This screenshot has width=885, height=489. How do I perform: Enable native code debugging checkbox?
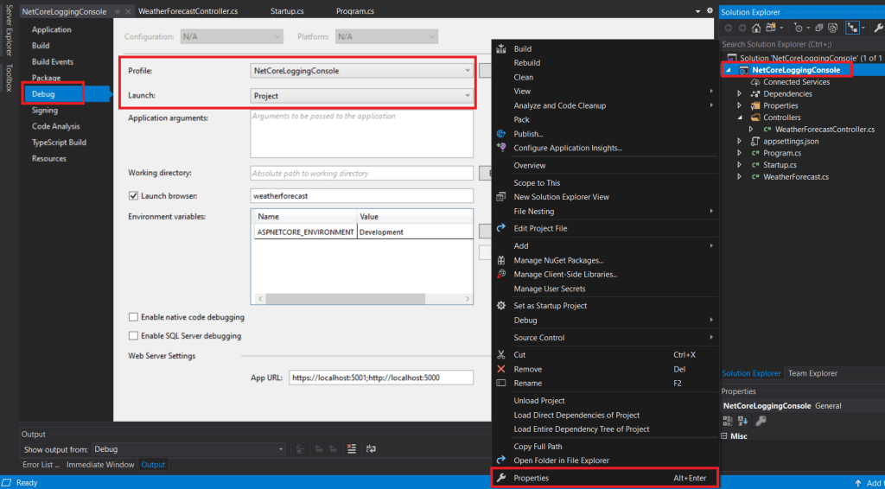coord(133,318)
